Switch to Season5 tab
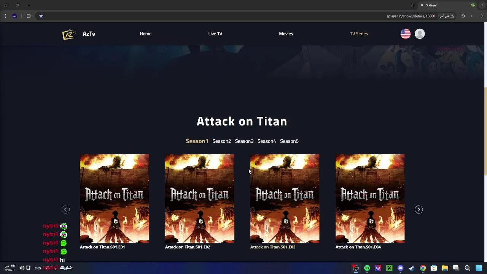The image size is (487, 274). (289, 141)
